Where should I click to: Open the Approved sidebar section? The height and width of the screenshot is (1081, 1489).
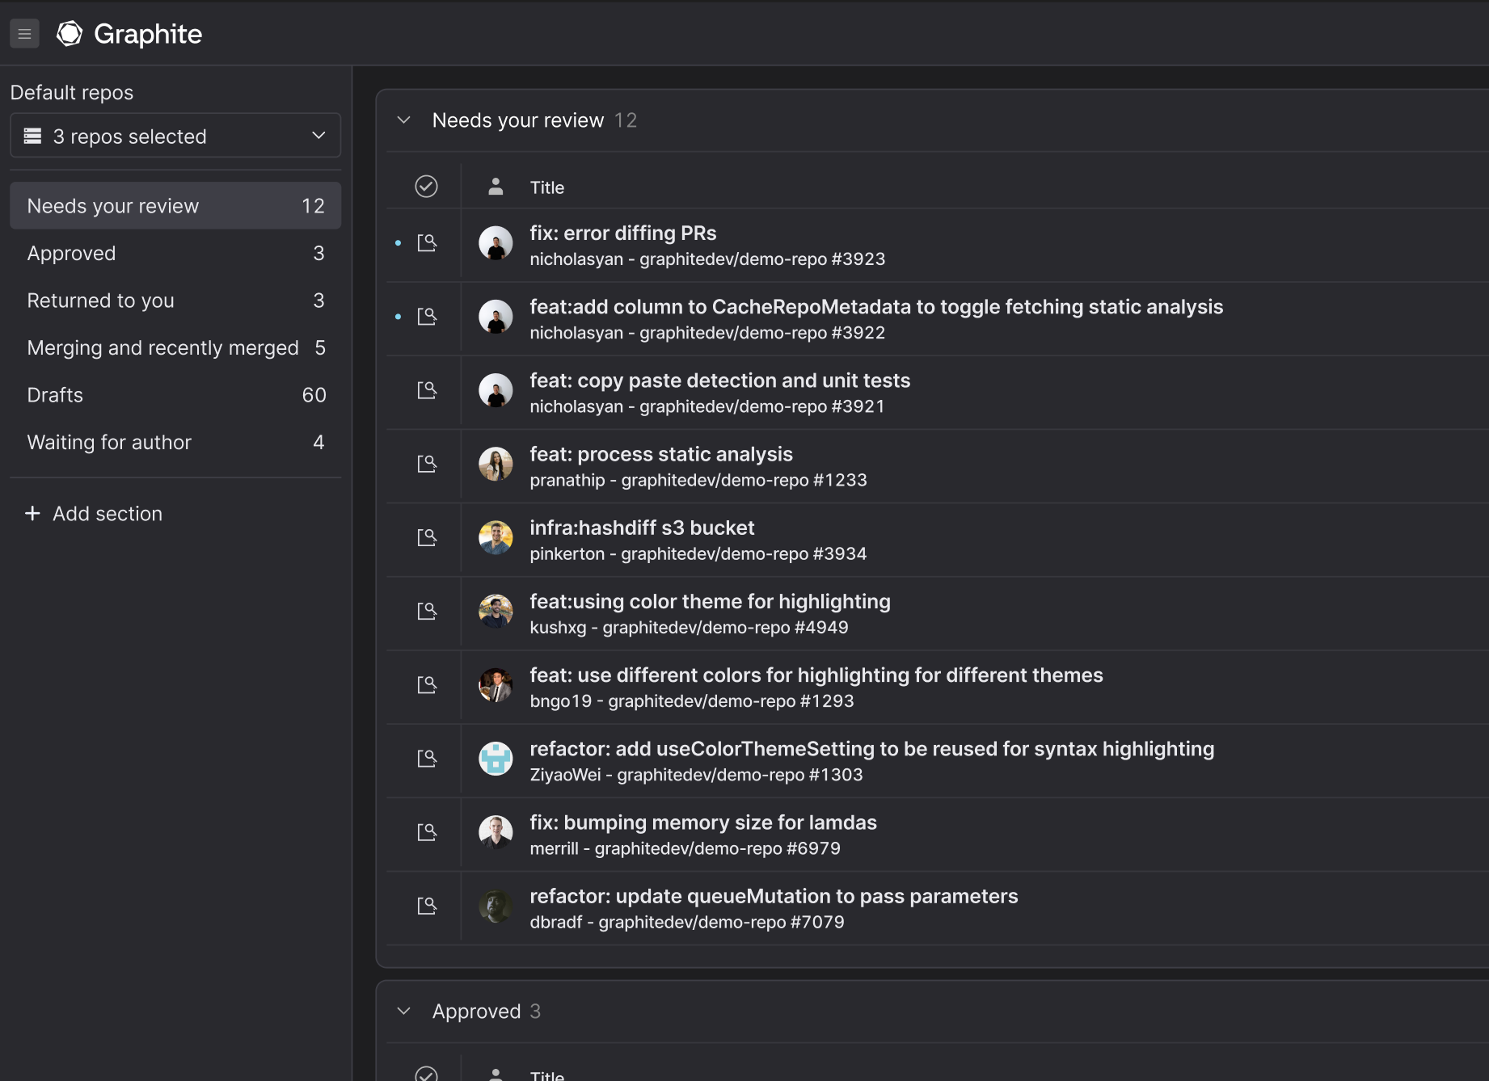coord(175,253)
